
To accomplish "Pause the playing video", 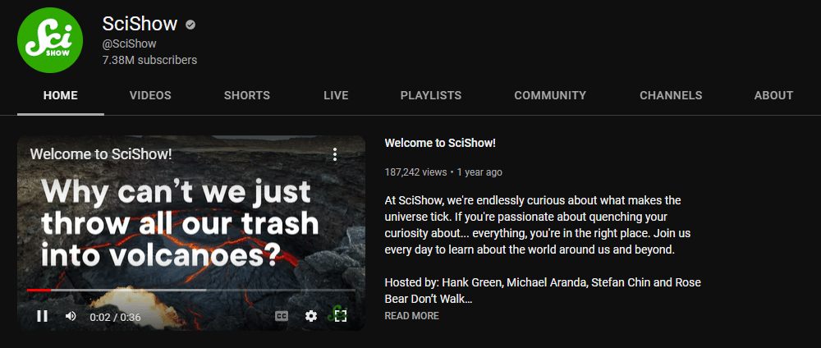I will point(42,316).
